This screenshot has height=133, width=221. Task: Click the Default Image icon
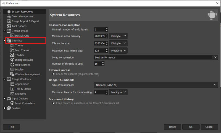(x=9, y=31)
